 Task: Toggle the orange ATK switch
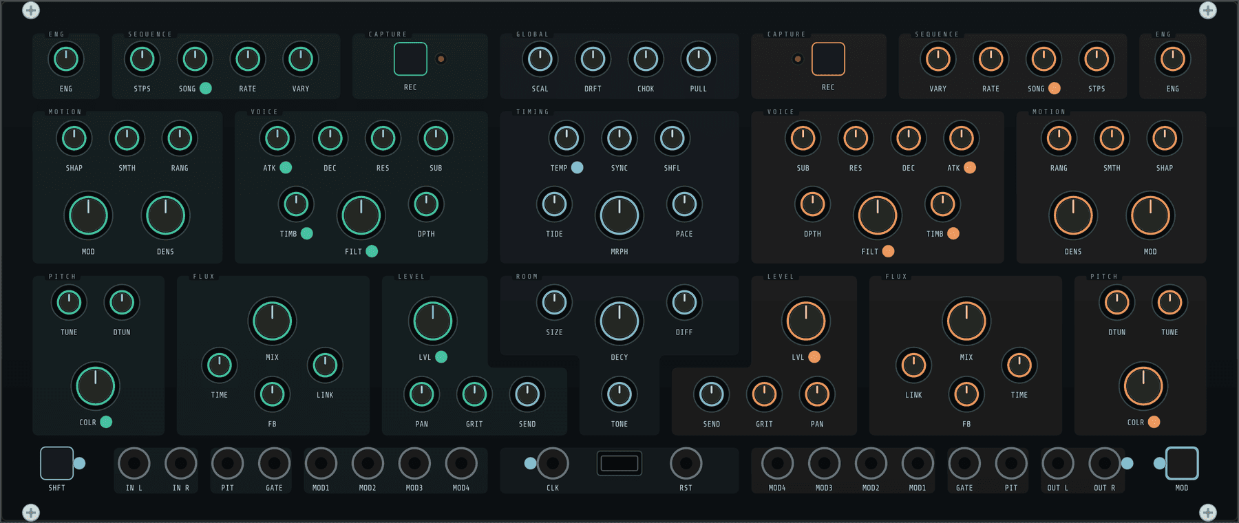tap(970, 167)
